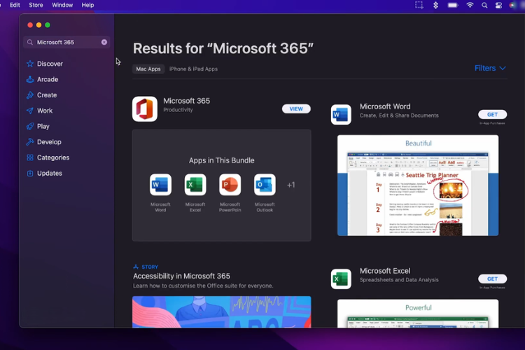
Task: Open the Store menu
Action: tap(36, 5)
